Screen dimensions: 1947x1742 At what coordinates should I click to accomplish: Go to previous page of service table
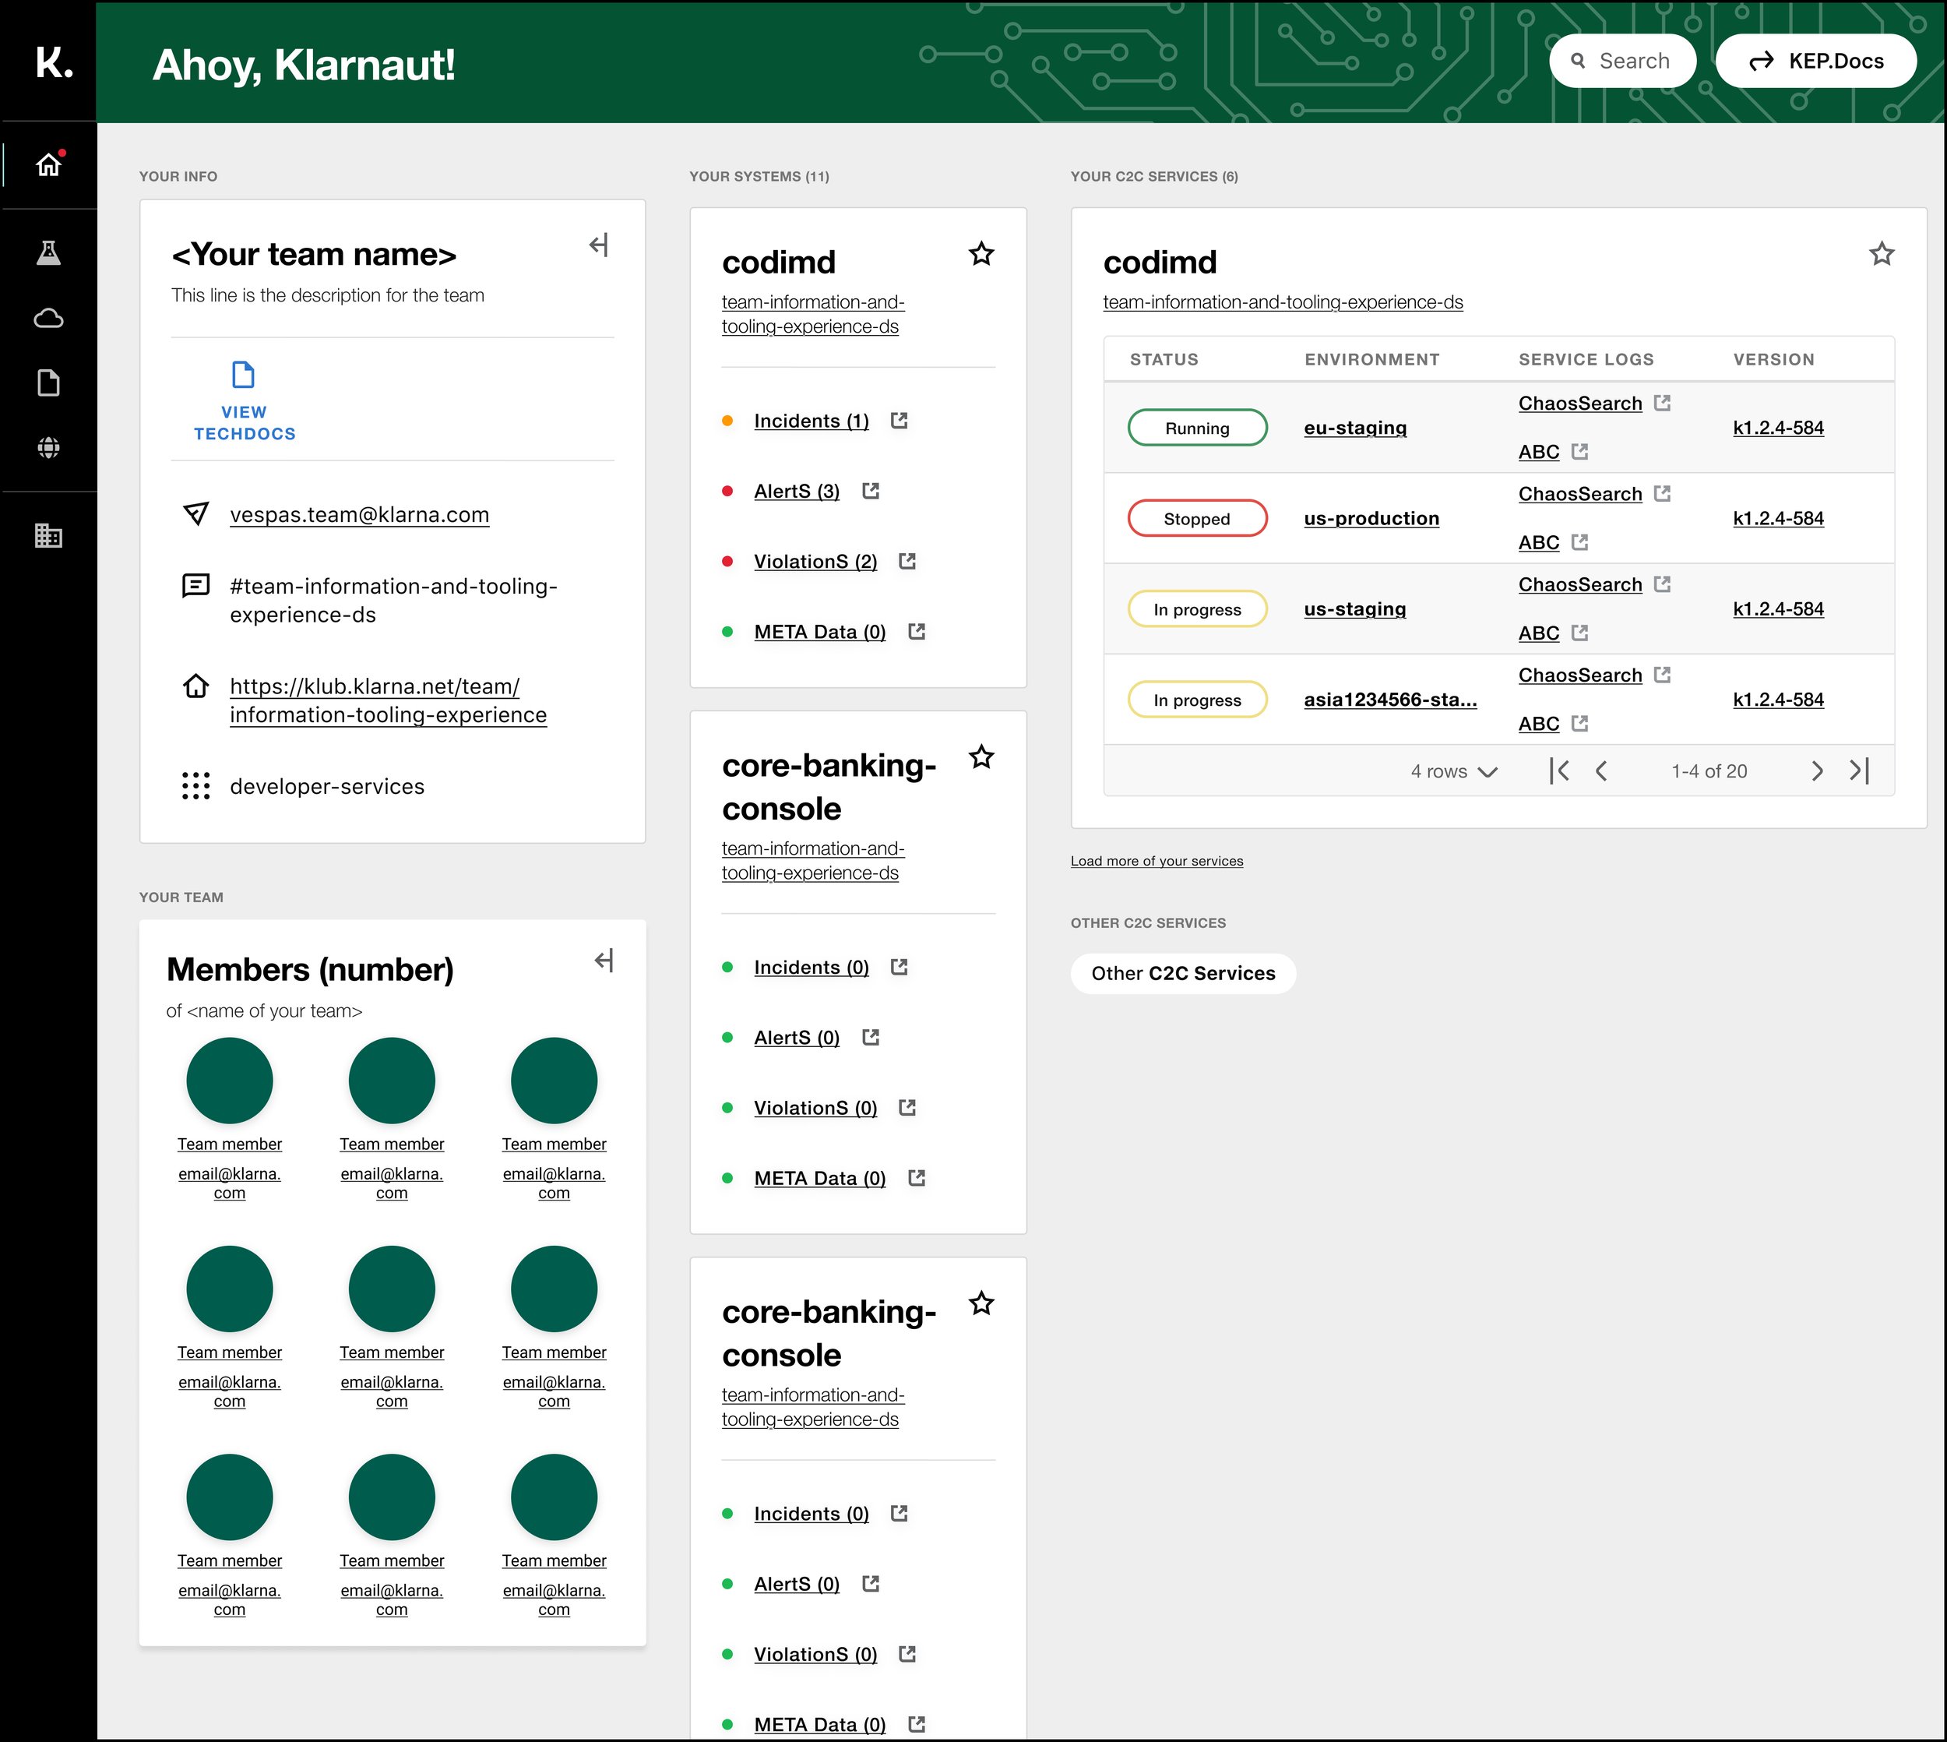1602,770
